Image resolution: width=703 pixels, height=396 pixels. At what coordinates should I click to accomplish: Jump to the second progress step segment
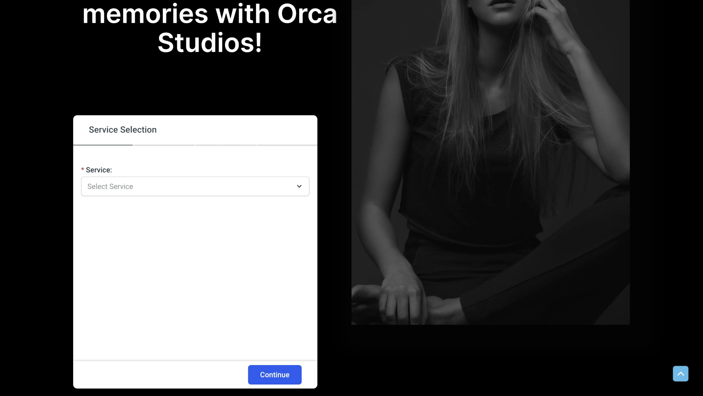(x=164, y=145)
